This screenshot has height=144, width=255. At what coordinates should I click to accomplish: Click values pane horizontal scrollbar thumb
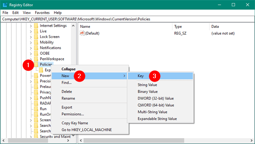click(x=134, y=140)
